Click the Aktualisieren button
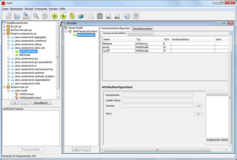This screenshot has height=160, width=237. (41, 103)
